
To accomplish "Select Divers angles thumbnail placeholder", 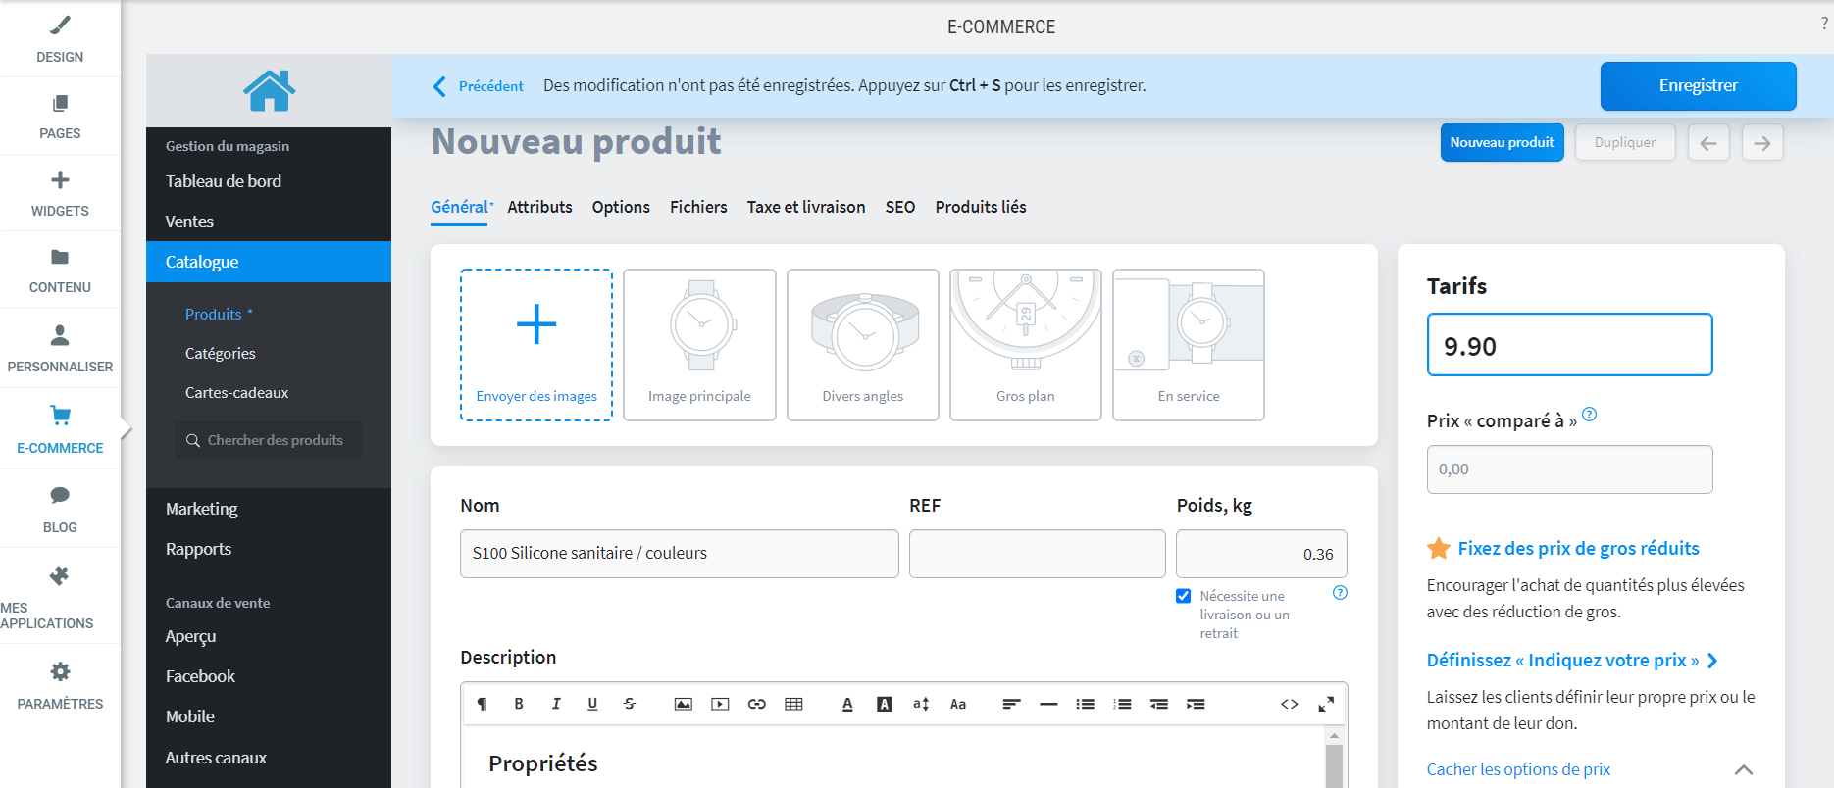I will [x=863, y=345].
